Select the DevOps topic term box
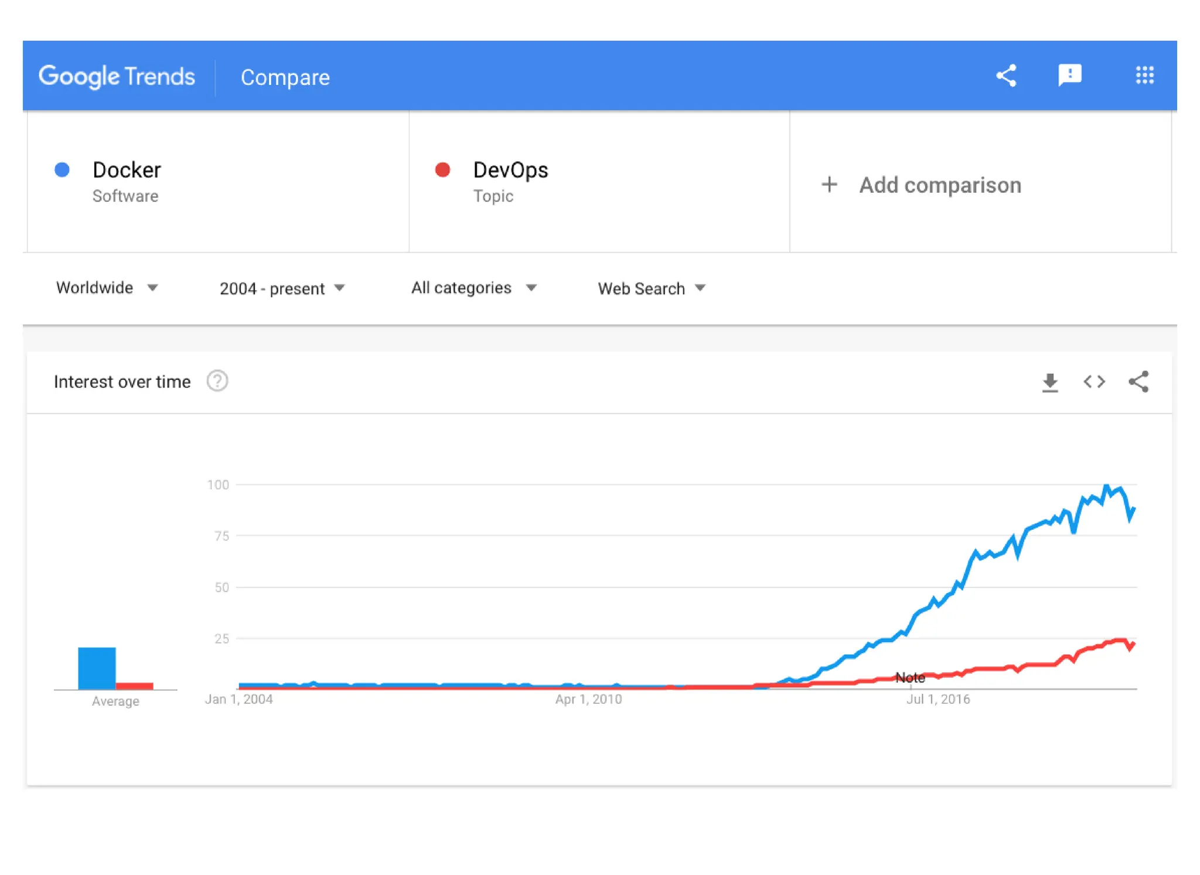 click(599, 182)
